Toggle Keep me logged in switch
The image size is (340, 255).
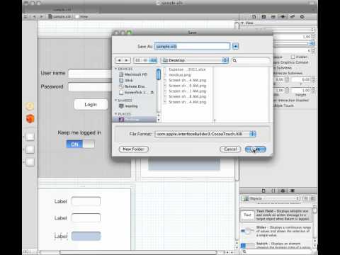pos(80,144)
